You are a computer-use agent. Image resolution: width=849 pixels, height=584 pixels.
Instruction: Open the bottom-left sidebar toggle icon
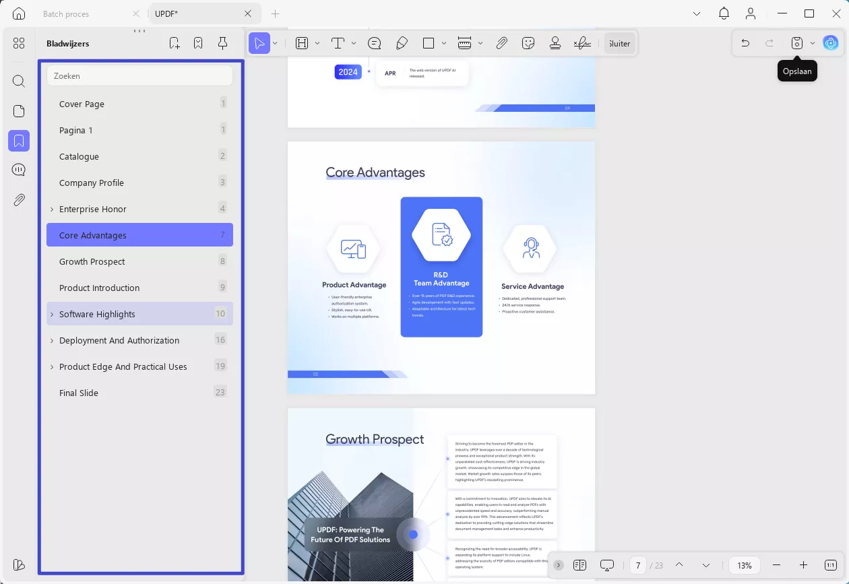(x=19, y=564)
